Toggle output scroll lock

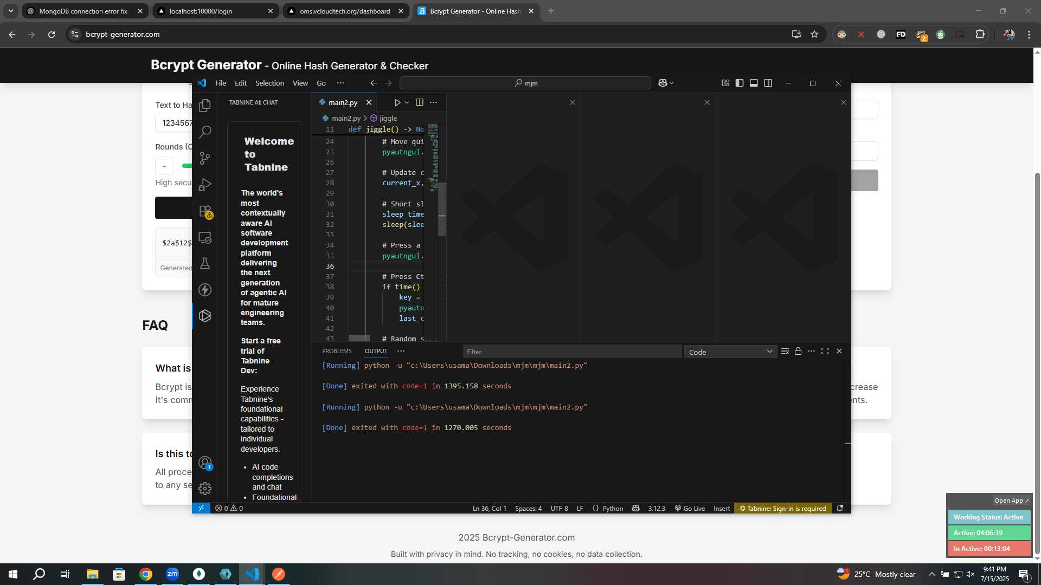tap(798, 352)
